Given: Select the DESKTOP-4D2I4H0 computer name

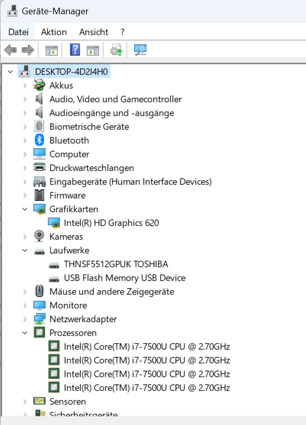Looking at the screenshot, I should pyautogui.click(x=71, y=72).
